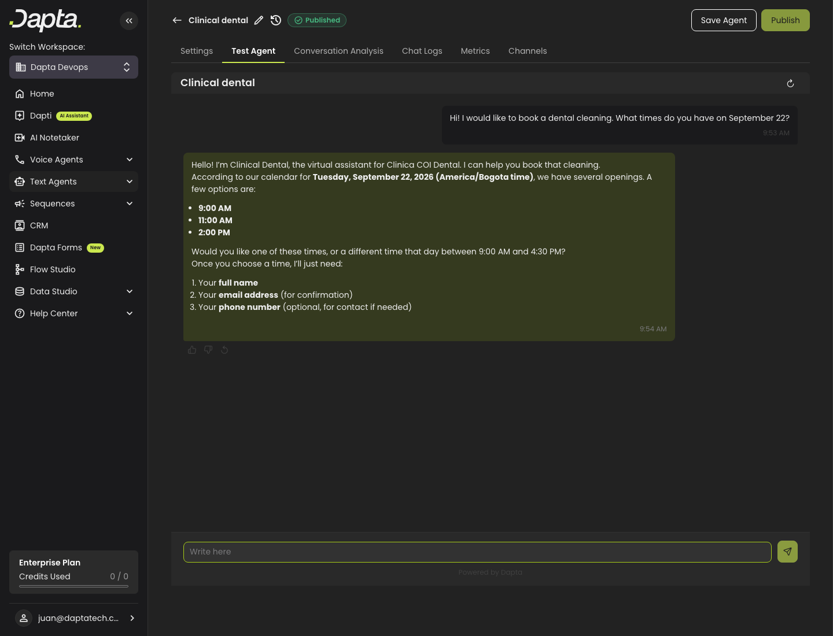This screenshot has height=636, width=833.
Task: Give a thumbs down to the agent reply
Action: pos(208,350)
